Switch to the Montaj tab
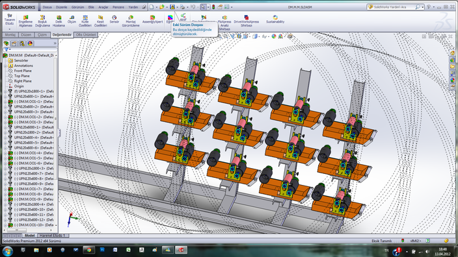Screen dimensions: 458x257 (10, 34)
